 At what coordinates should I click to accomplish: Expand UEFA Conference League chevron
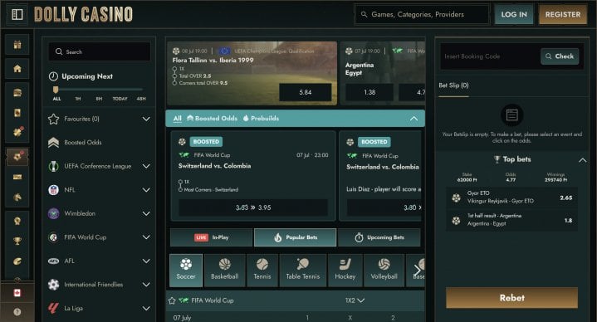click(x=146, y=166)
